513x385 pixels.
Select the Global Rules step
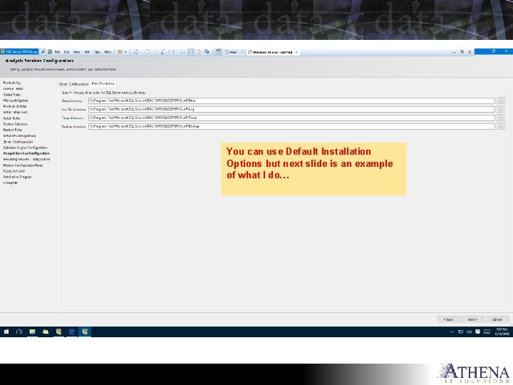tap(12, 95)
